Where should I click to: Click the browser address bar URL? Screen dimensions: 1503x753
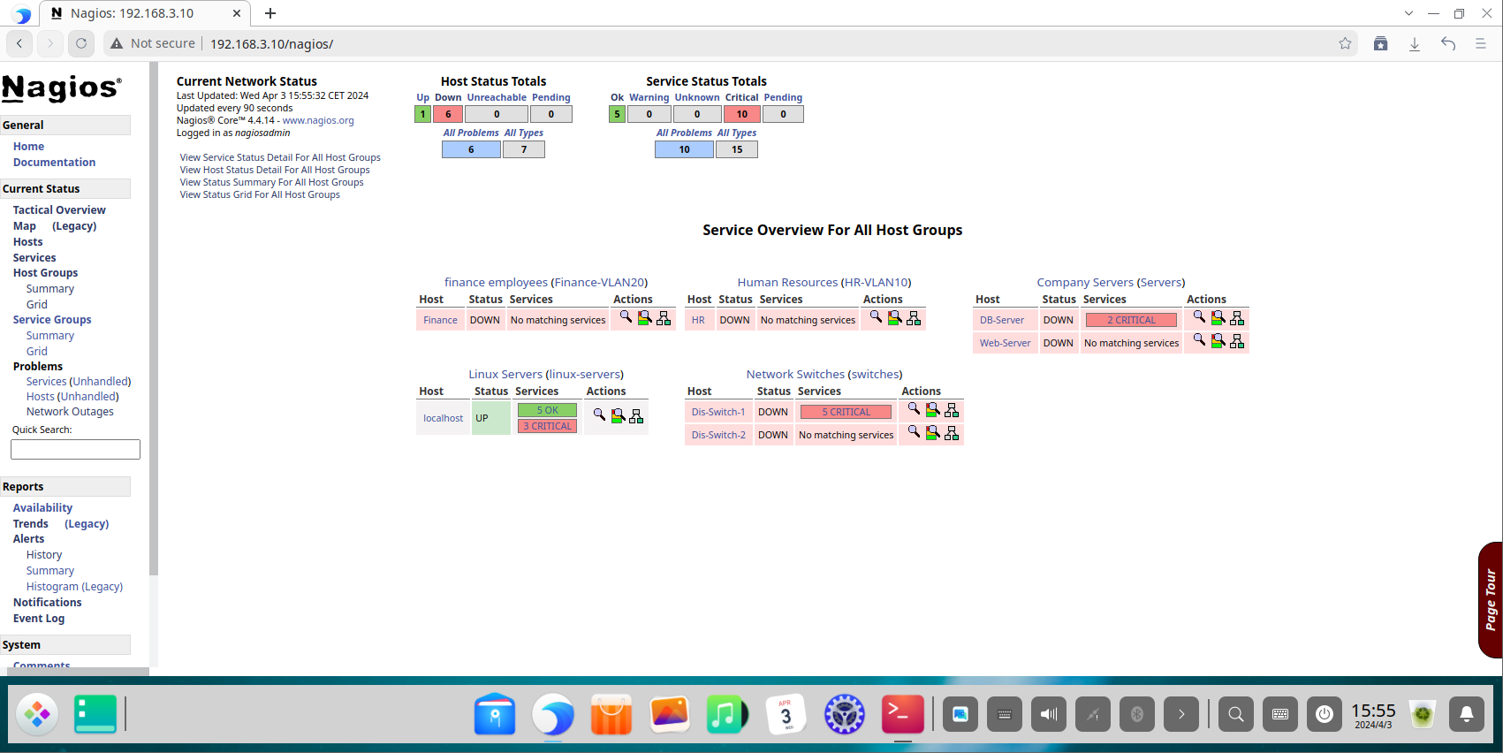coord(271,43)
